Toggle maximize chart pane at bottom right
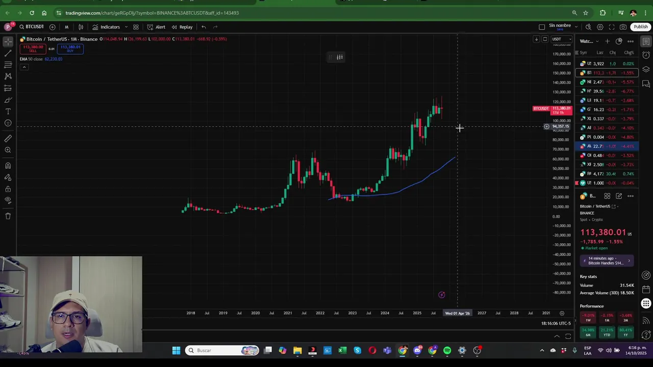This screenshot has height=367, width=653. click(x=568, y=336)
